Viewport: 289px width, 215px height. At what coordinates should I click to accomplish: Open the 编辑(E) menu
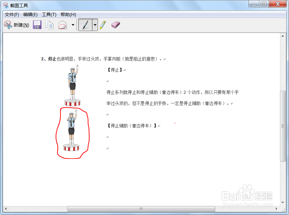[30, 14]
